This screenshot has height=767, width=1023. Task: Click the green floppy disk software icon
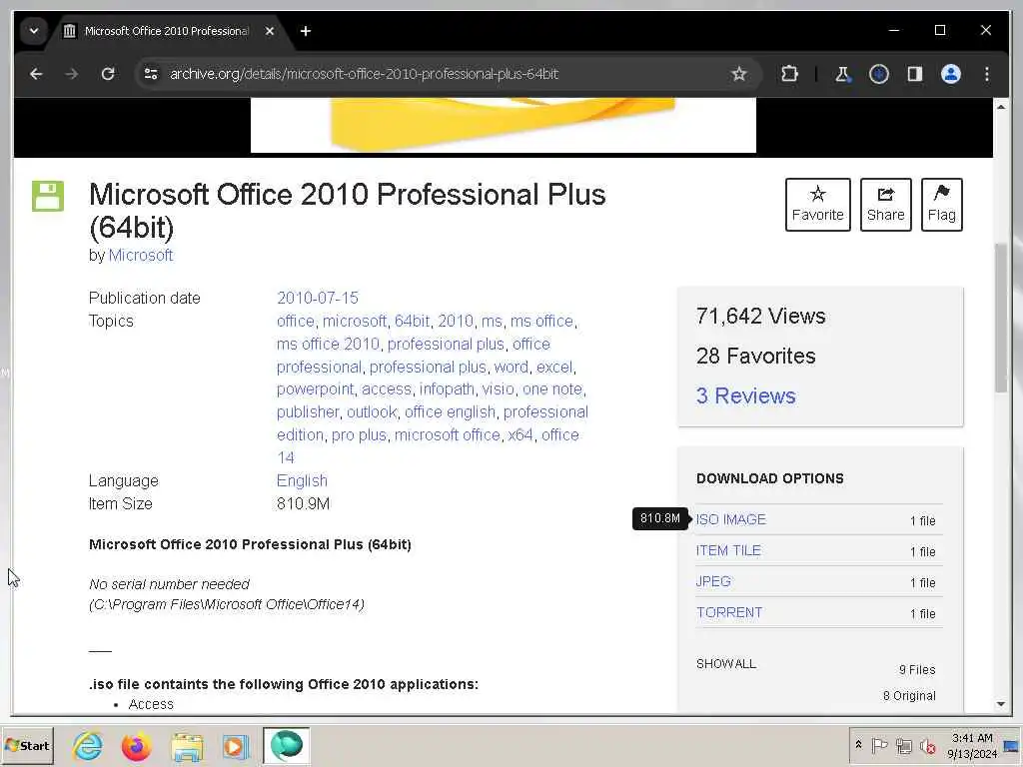[x=48, y=196]
